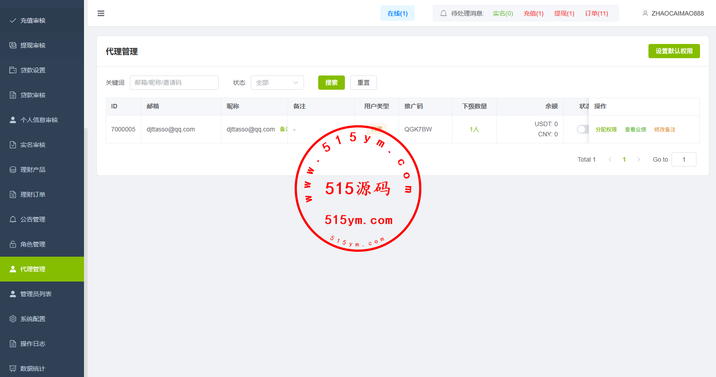Click the 数据统计 chart icon in sidebar
Screen dimensions: 716x377
13,369
